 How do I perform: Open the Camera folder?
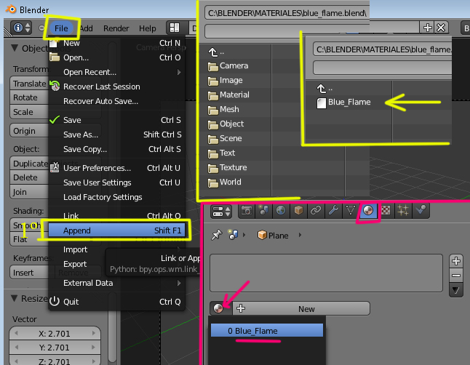(228, 66)
